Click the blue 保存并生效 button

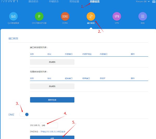tap(52, 100)
